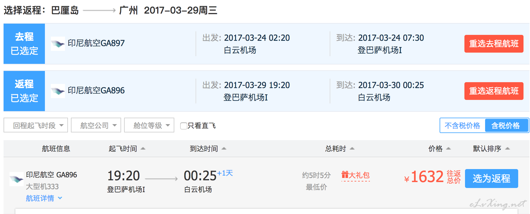Sort by total duration arrow icon
The width and height of the screenshot is (530, 214).
pos(352,148)
